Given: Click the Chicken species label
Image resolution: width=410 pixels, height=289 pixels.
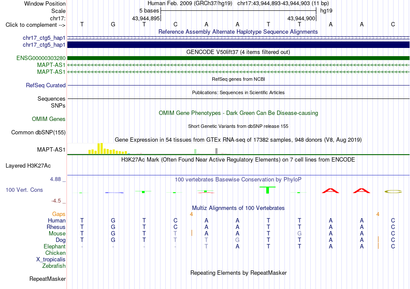Looking at the screenshot, I should pyautogui.click(x=55, y=253).
